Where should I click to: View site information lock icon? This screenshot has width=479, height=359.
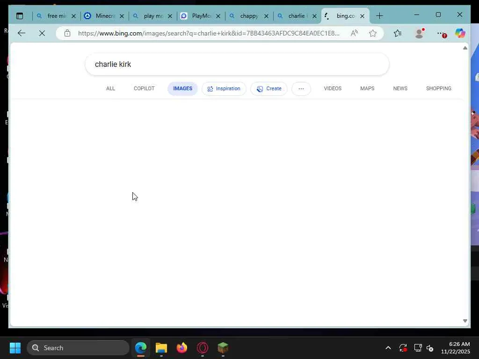tap(67, 33)
